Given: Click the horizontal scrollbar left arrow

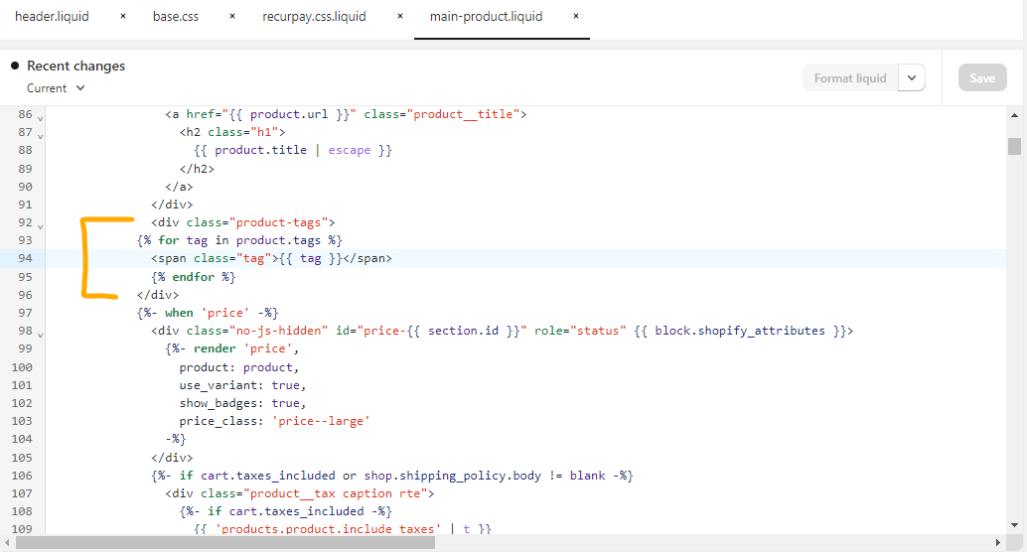Looking at the screenshot, I should tap(7, 543).
